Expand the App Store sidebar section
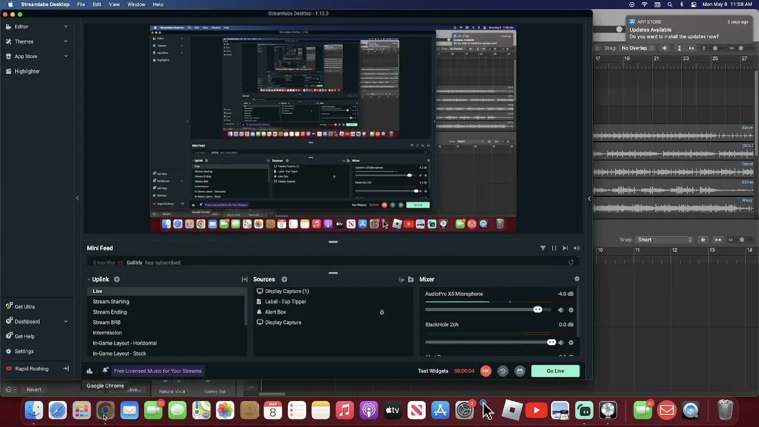The width and height of the screenshot is (759, 427). coord(66,56)
